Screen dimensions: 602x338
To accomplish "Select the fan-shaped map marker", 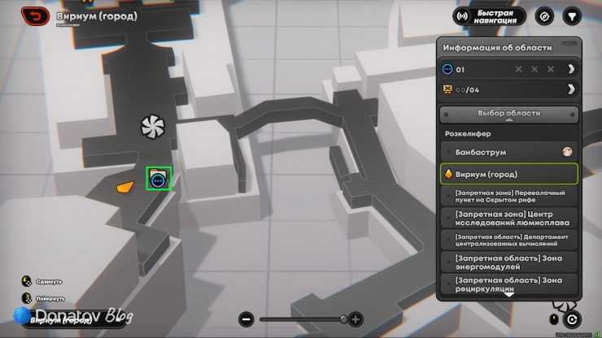I will click(153, 127).
